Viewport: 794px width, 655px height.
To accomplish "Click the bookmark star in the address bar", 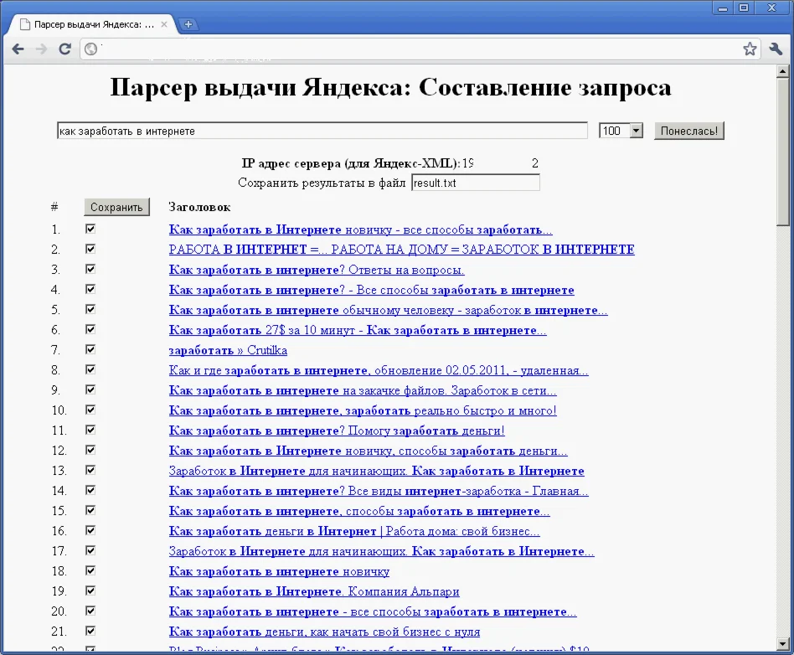I will (750, 49).
